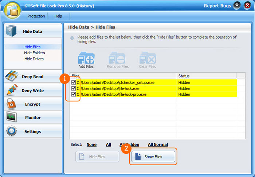
Task: Click the Remove Files icon
Action: 117,58
